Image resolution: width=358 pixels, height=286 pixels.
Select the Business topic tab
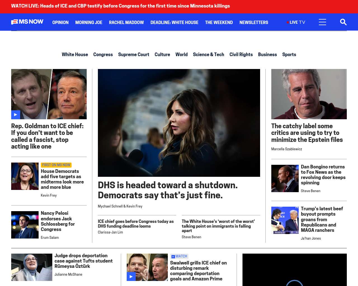click(x=267, y=54)
